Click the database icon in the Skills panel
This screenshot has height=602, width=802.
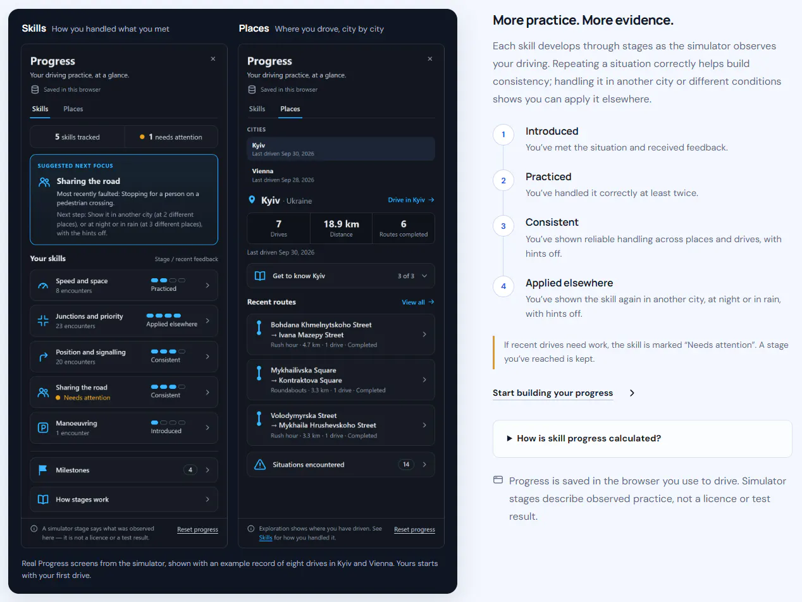click(x=35, y=90)
